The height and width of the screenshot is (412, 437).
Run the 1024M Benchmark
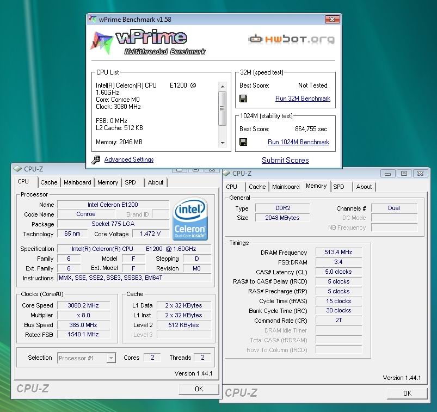click(298, 142)
